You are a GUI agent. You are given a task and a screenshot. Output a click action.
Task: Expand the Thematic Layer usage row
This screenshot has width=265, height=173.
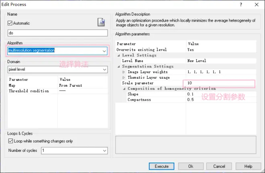tap(124, 78)
